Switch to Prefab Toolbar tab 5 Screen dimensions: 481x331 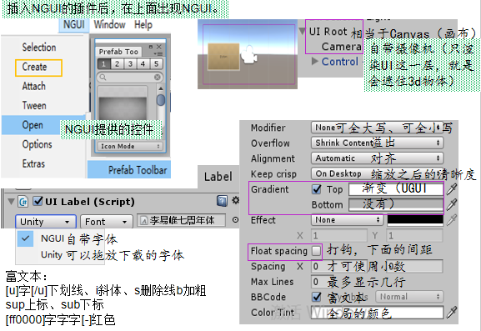coord(156,64)
